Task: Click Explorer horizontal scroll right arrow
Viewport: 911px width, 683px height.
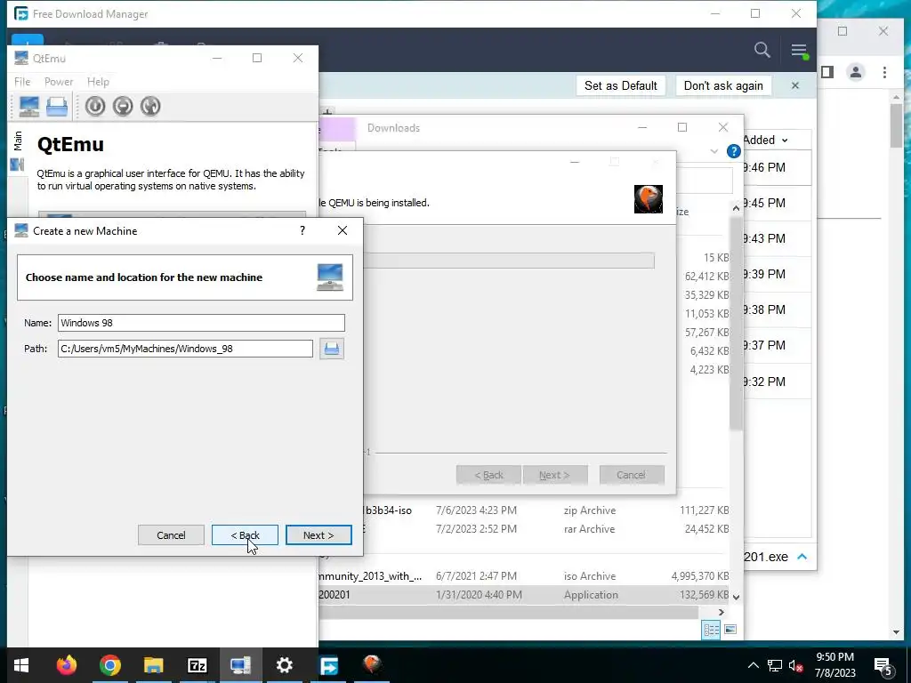Action: [721, 612]
